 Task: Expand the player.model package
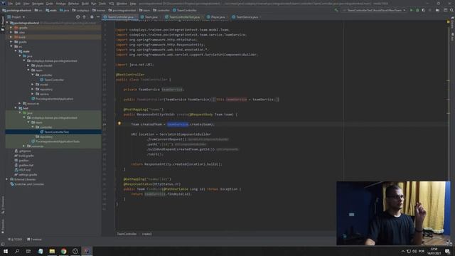click(x=28, y=65)
